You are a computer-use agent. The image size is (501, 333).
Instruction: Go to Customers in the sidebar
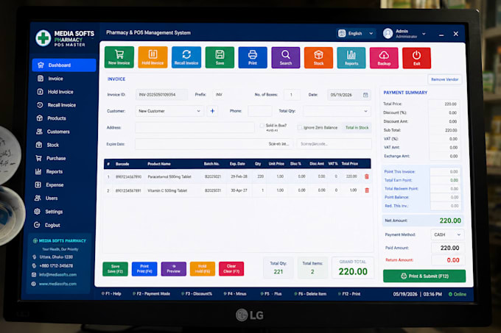pyautogui.click(x=58, y=132)
